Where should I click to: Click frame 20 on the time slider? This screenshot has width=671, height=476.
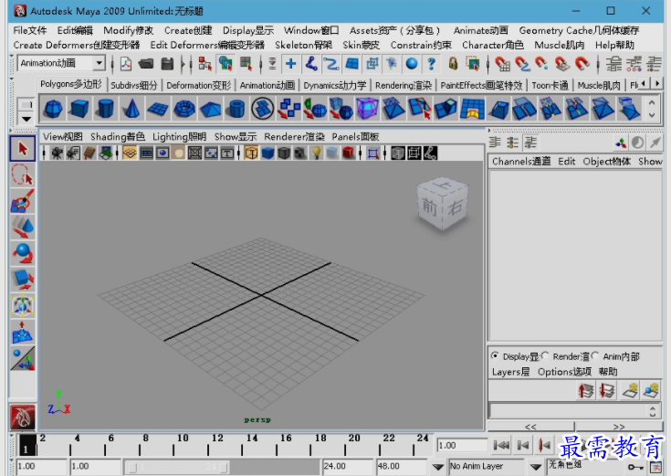tap(345, 445)
